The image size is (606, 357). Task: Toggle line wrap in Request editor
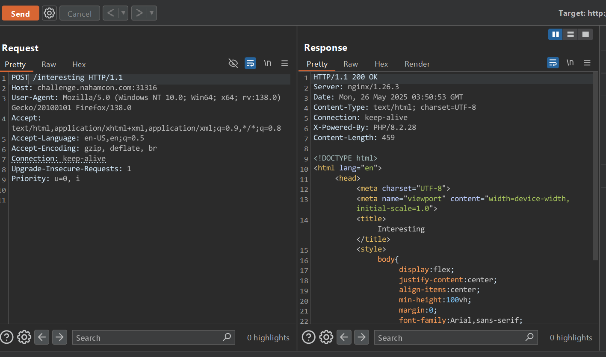(250, 64)
